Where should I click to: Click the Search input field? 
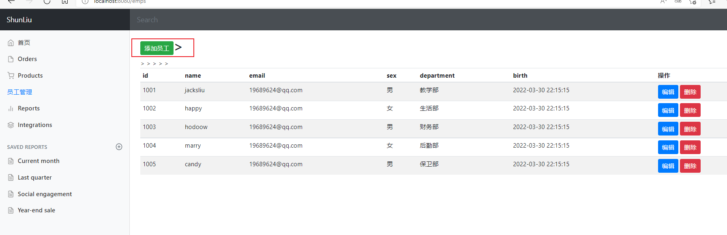(428, 20)
